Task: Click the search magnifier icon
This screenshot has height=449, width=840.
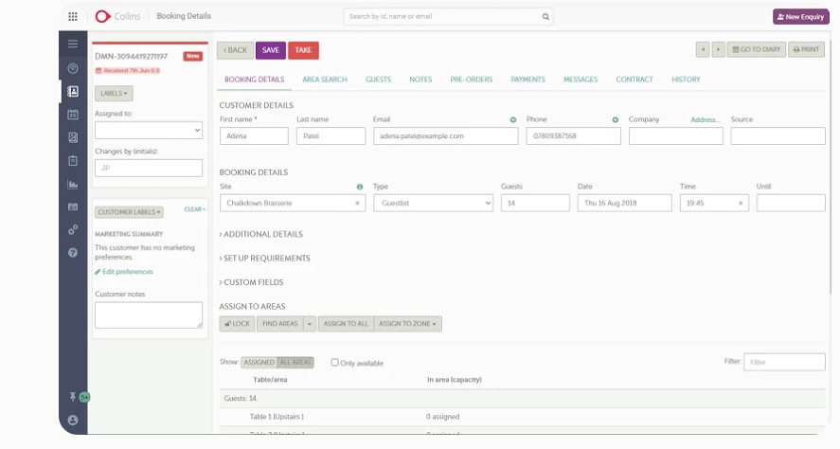Action: point(545,17)
